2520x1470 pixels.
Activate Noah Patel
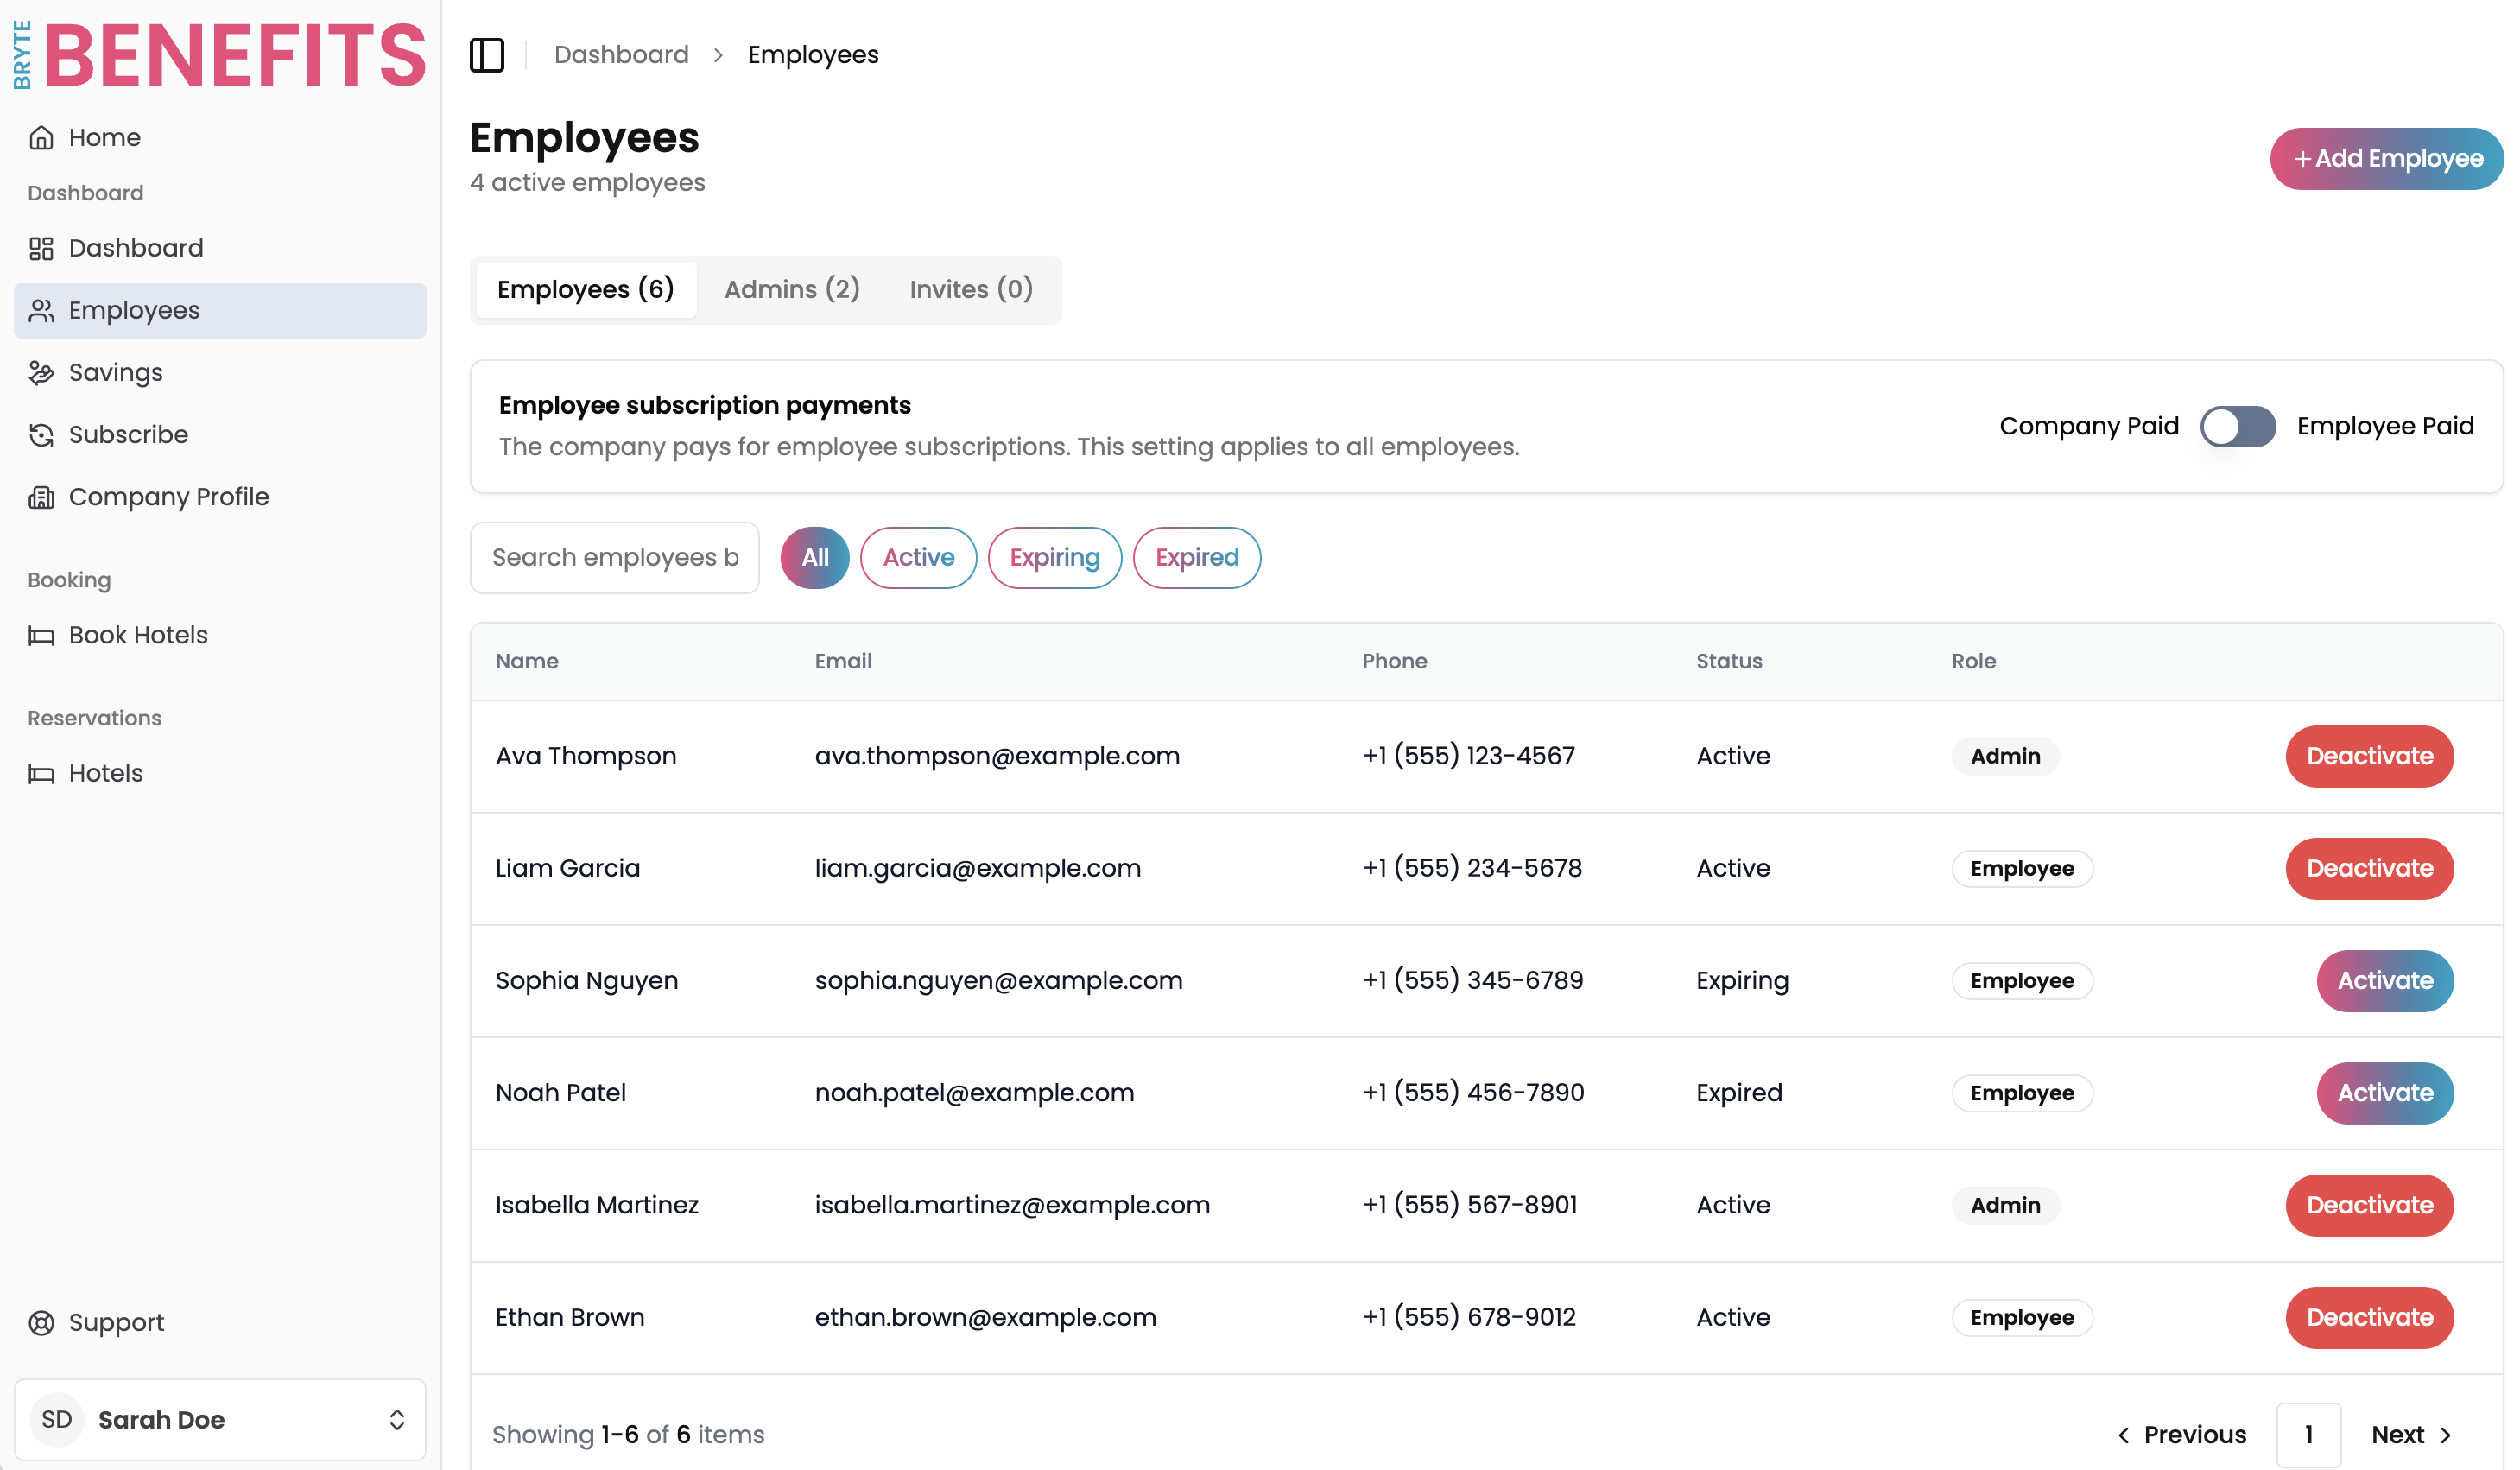2384,1093
